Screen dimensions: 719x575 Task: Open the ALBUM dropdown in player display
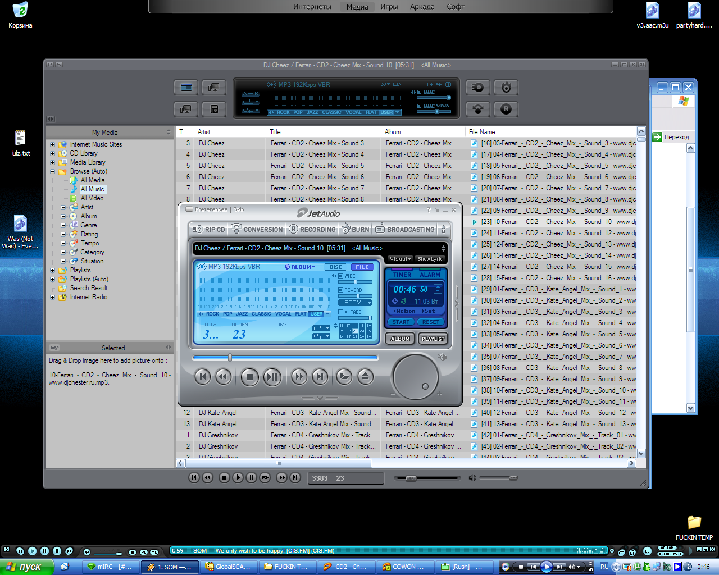coord(300,267)
